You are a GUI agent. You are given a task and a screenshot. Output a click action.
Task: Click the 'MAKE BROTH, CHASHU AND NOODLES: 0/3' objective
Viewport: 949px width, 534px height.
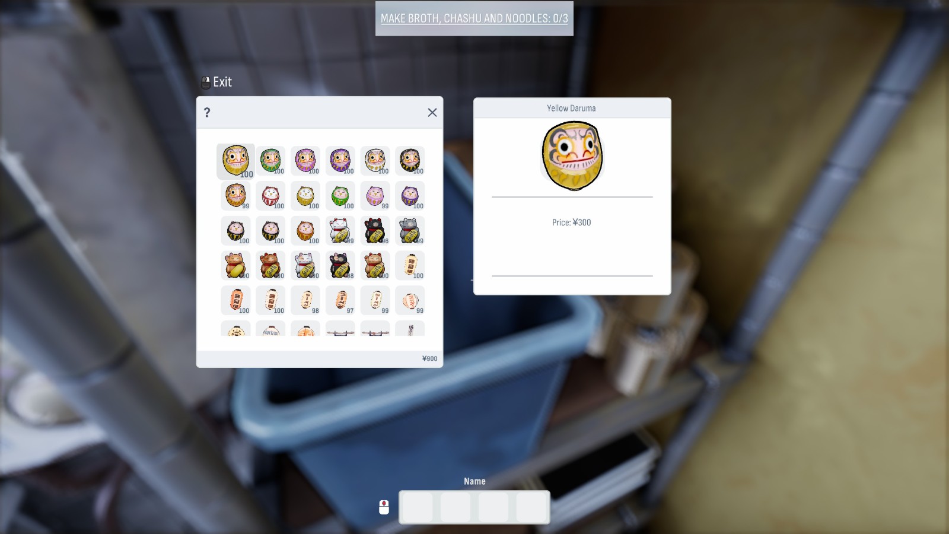474,18
